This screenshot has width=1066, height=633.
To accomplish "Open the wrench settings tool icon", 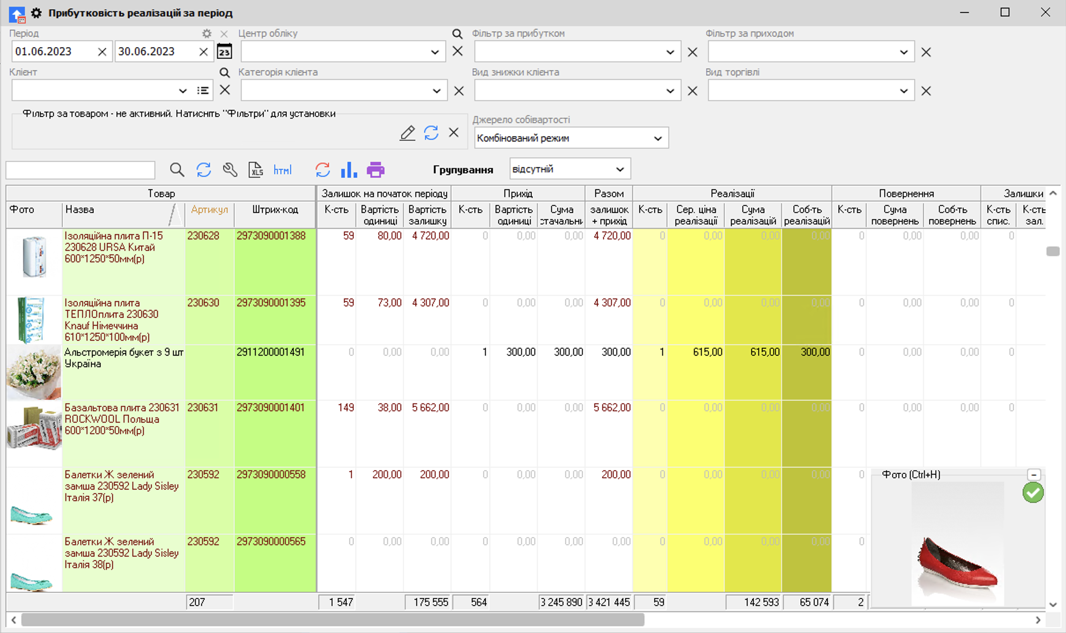I will click(230, 170).
